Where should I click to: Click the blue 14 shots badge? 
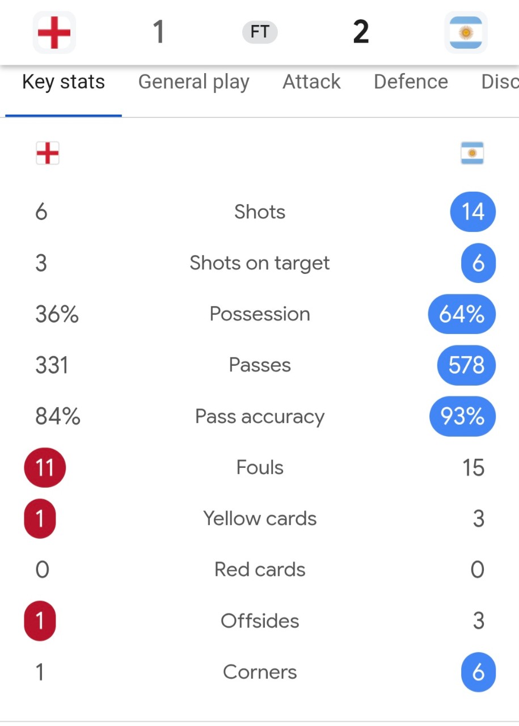[472, 212]
